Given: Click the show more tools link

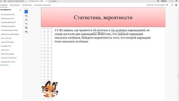Looking at the screenshot, I should [x=4, y=65].
